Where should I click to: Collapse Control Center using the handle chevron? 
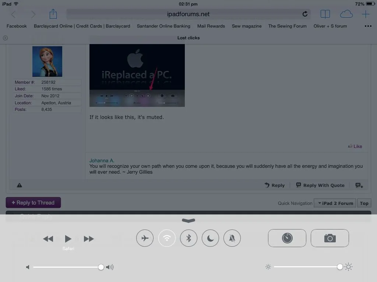[x=188, y=220]
